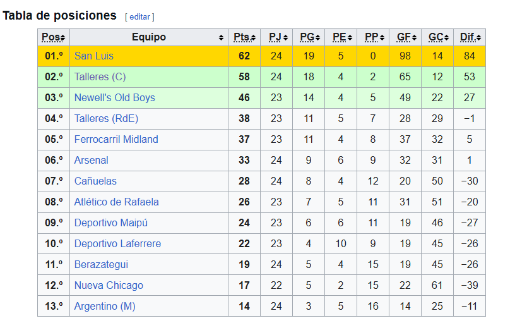Open the Nueva Chicago link
Image resolution: width=515 pixels, height=323 pixels.
[x=109, y=286]
